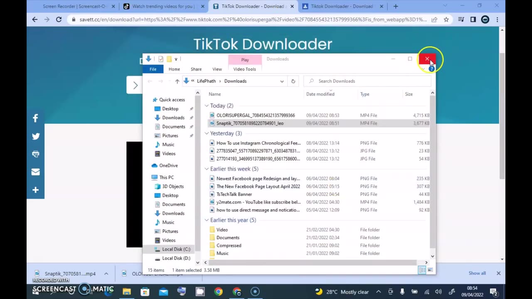Click the share page icon in address bar
This screenshot has height=299, width=532.
[x=434, y=20]
